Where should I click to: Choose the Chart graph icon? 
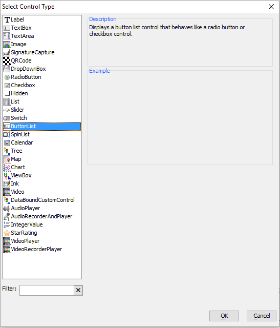point(7,168)
